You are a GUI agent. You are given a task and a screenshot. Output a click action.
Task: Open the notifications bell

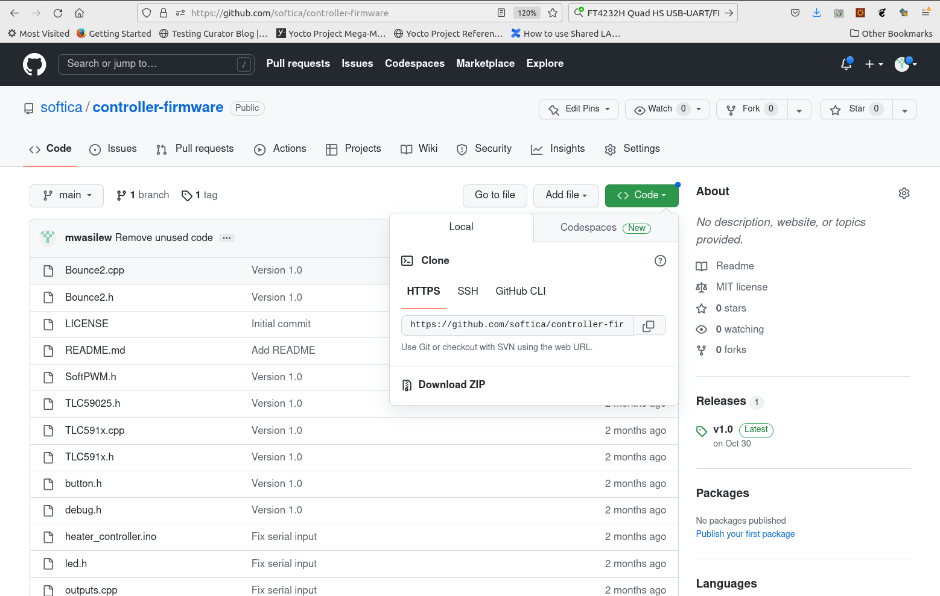846,64
